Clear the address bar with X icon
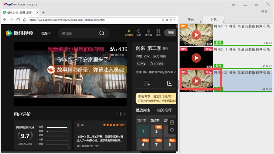Viewport: 274px width, 154px height. (x=167, y=20)
